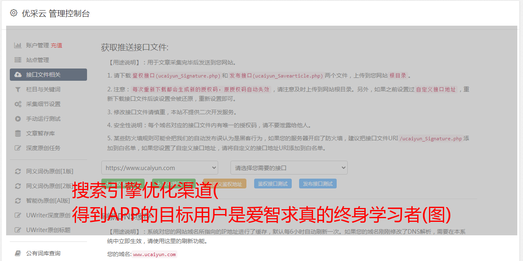The width and height of the screenshot is (523, 261).
Task: Open 手动运行测试 in the sidebar
Action: pyautogui.click(x=43, y=119)
